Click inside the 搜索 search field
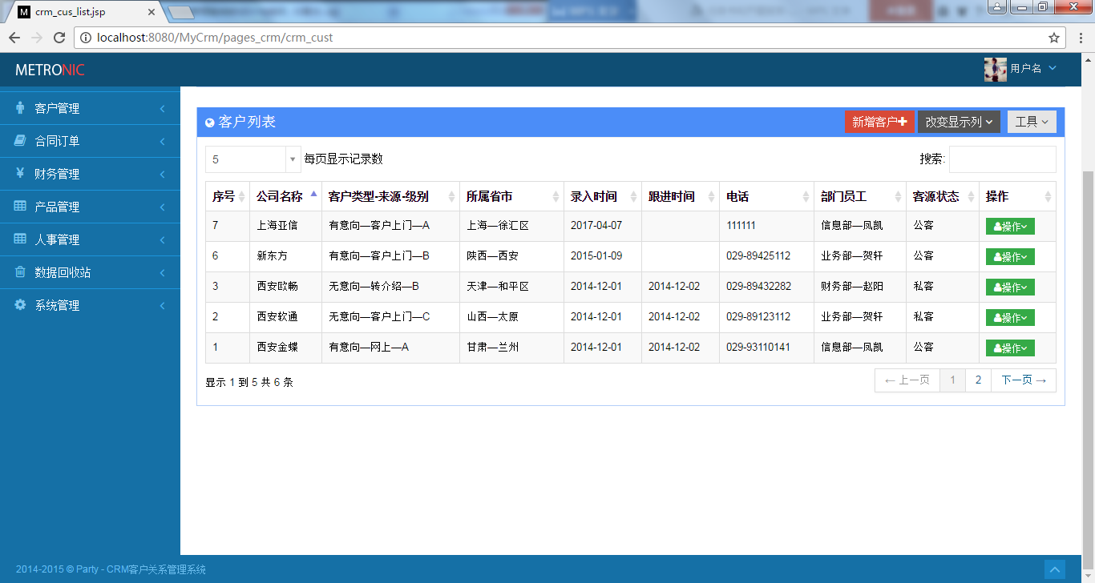 (x=1003, y=159)
